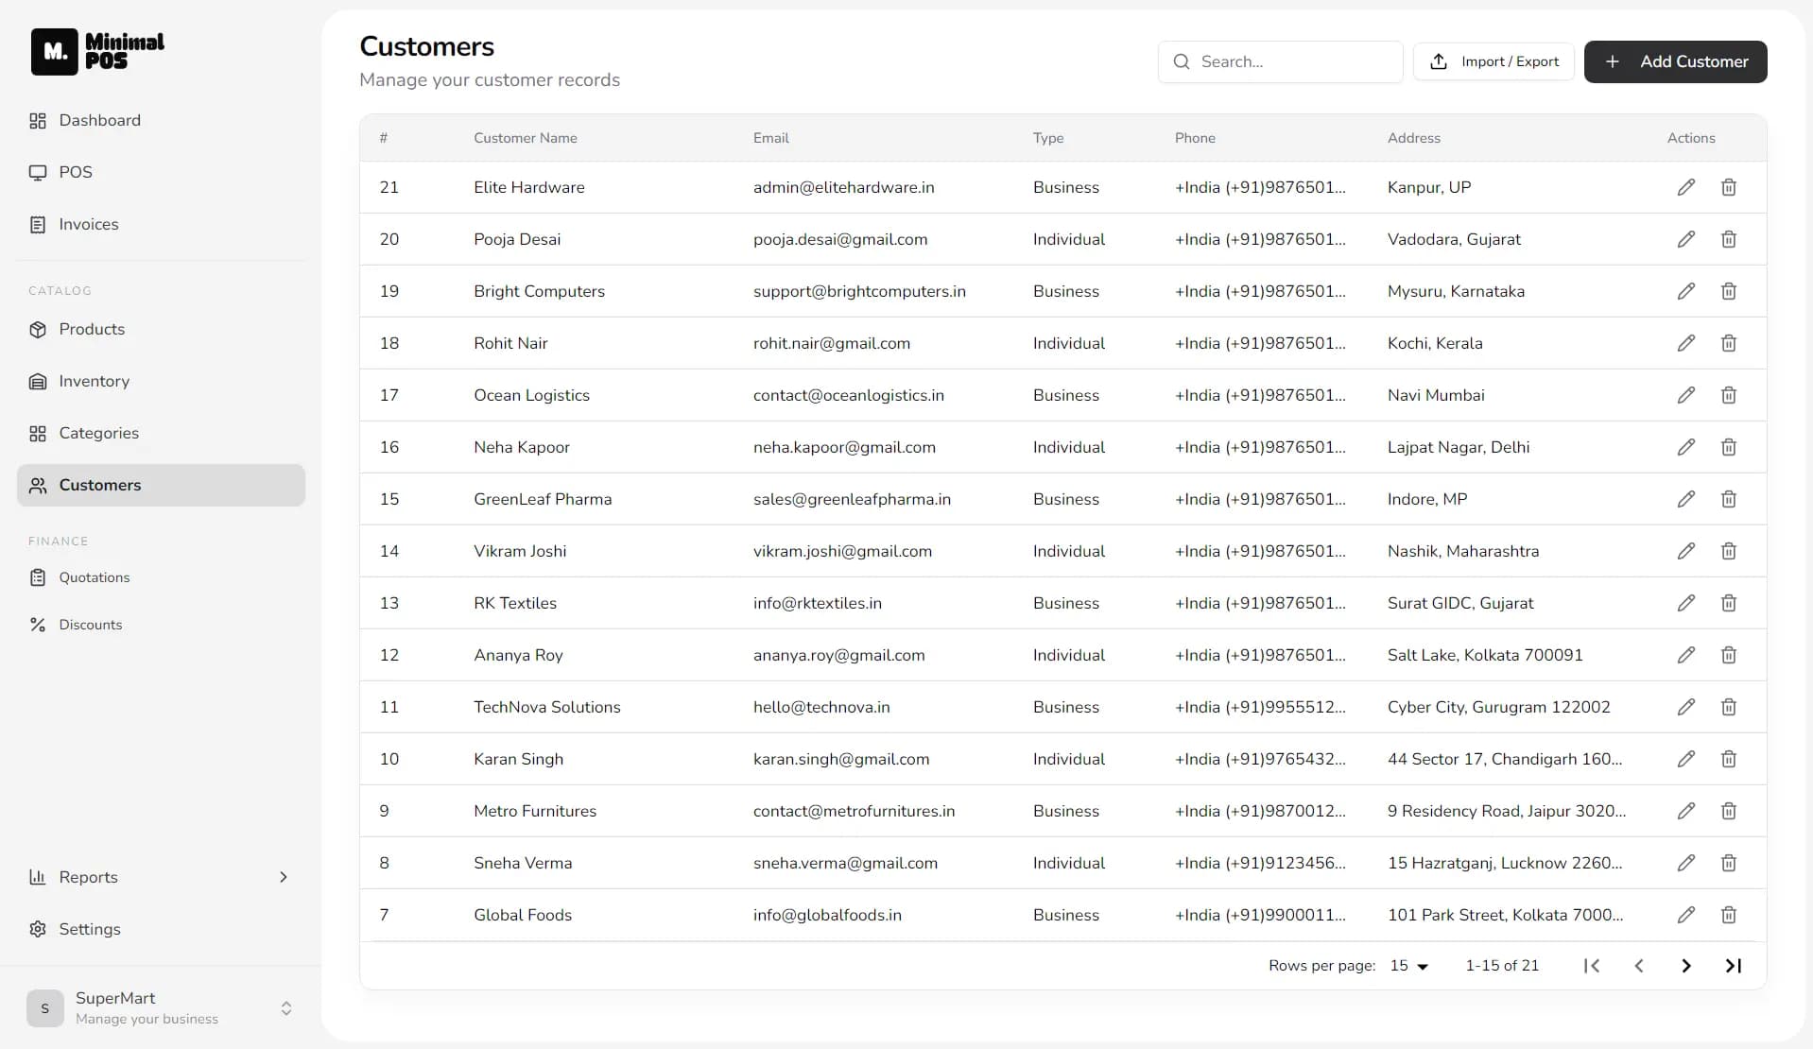Viewport: 1813px width, 1049px height.
Task: Focus the customer Search field
Action: (1280, 61)
